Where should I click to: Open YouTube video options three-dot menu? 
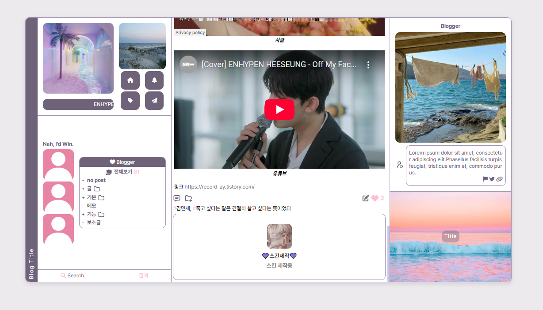coord(368,65)
